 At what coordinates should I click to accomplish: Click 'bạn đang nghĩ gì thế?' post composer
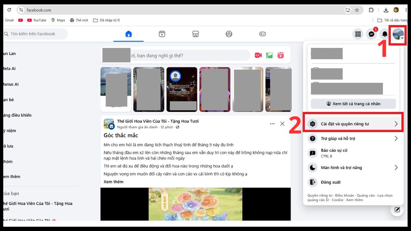coord(190,55)
